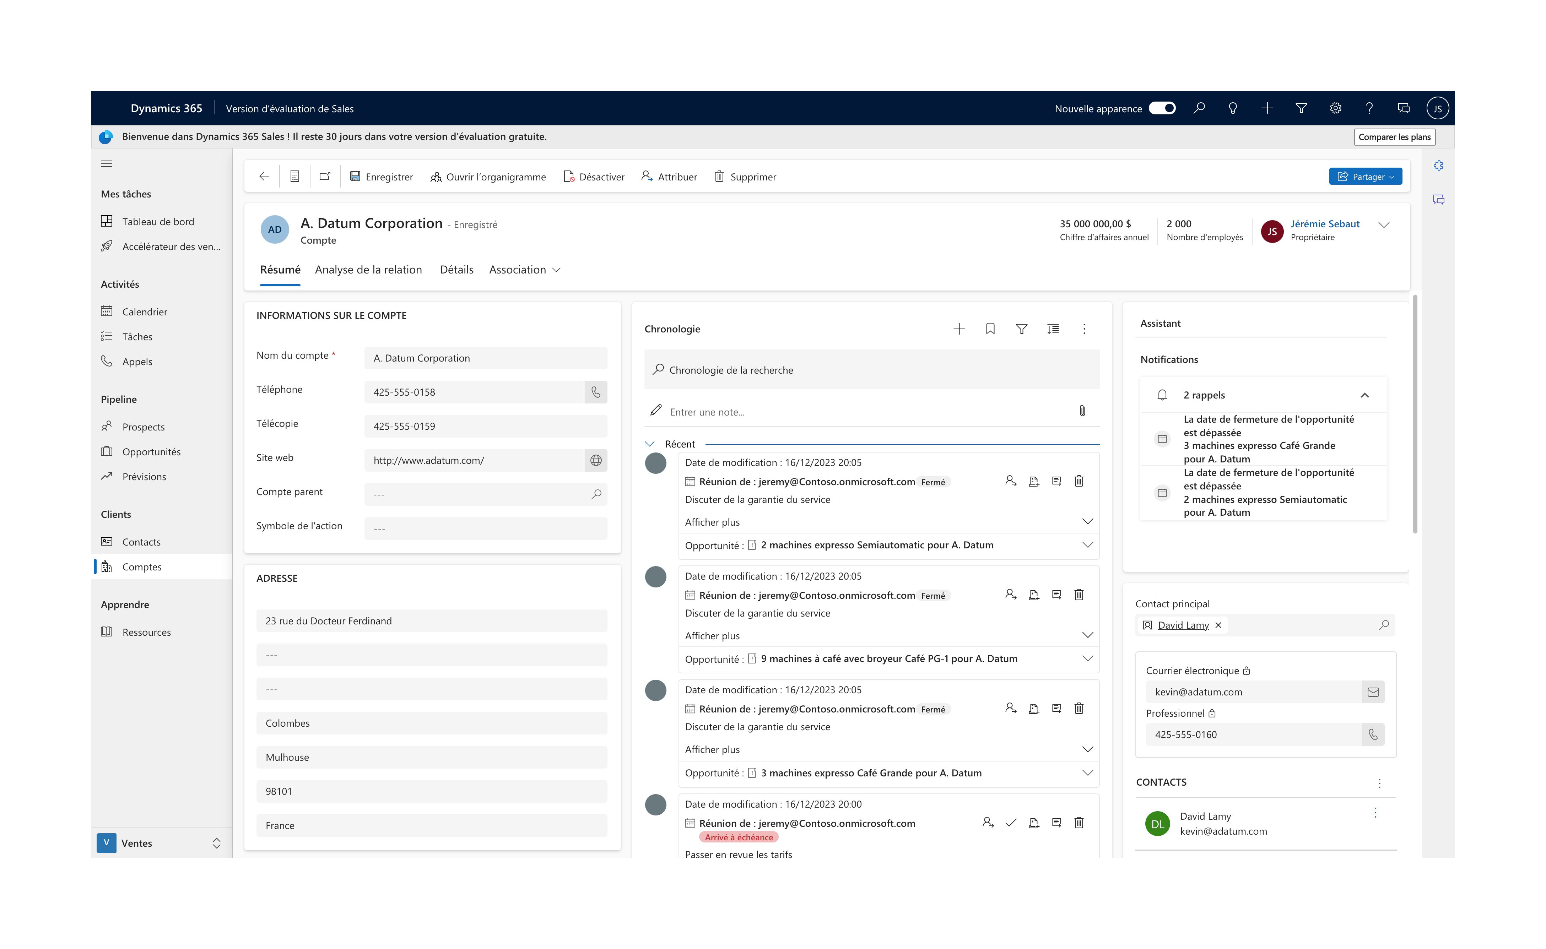Open the Chronologie more options menu
The height and width of the screenshot is (949, 1546).
pyautogui.click(x=1084, y=329)
